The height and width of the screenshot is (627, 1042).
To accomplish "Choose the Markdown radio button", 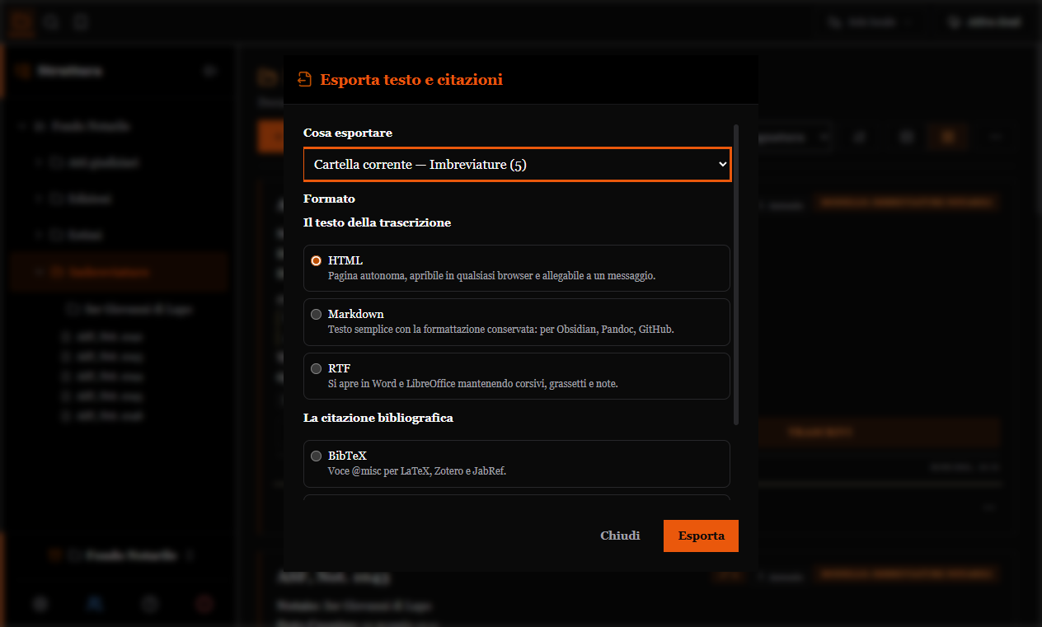I will click(317, 314).
